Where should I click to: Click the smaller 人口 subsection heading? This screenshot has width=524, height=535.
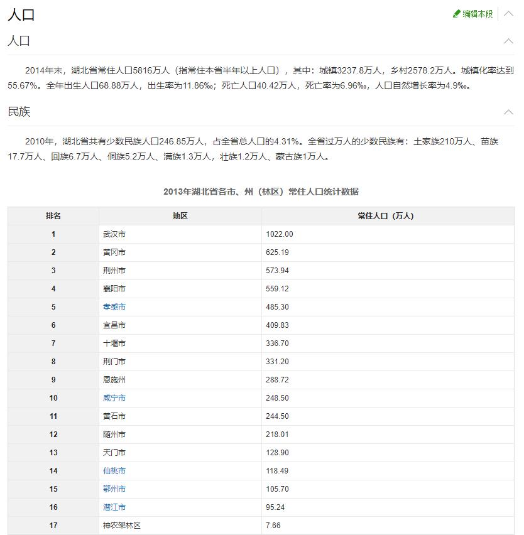[19, 41]
